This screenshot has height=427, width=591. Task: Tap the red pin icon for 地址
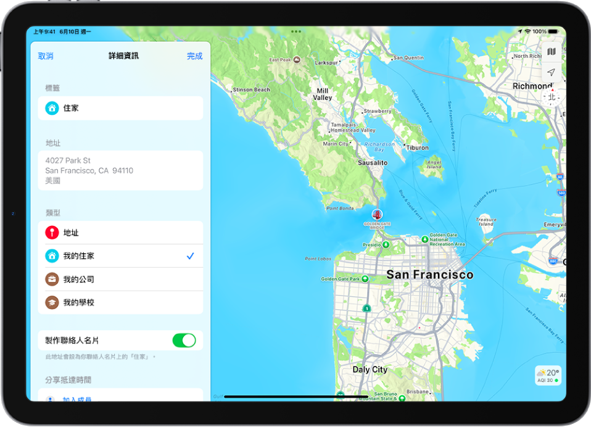pos(52,233)
